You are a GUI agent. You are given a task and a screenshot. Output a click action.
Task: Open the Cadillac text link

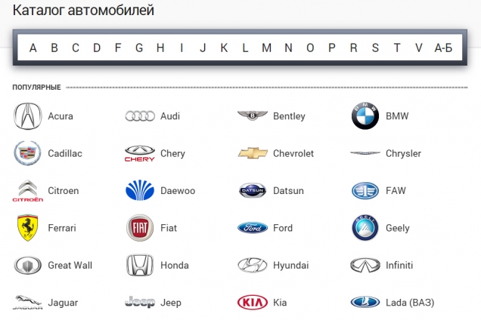point(65,153)
